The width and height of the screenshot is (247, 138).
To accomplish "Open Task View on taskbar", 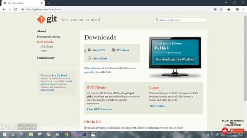I will (x=22, y=135).
